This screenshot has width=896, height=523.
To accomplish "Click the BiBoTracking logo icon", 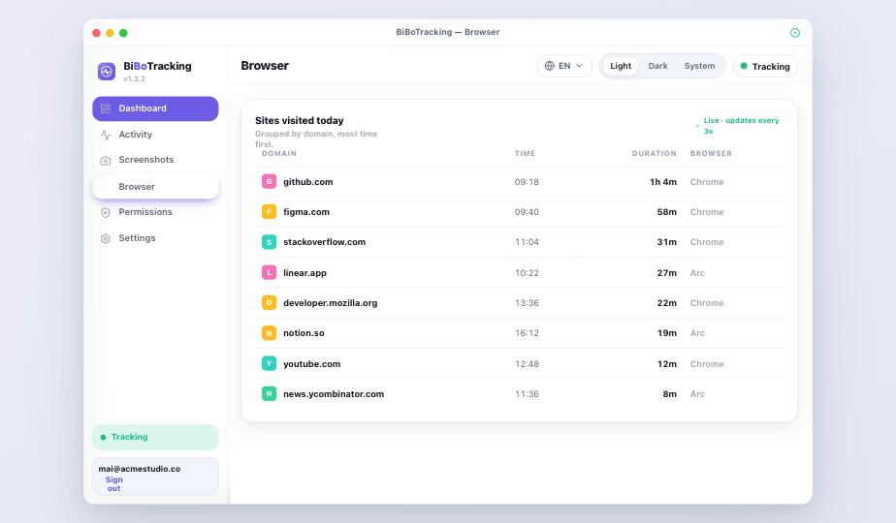I will (x=107, y=72).
